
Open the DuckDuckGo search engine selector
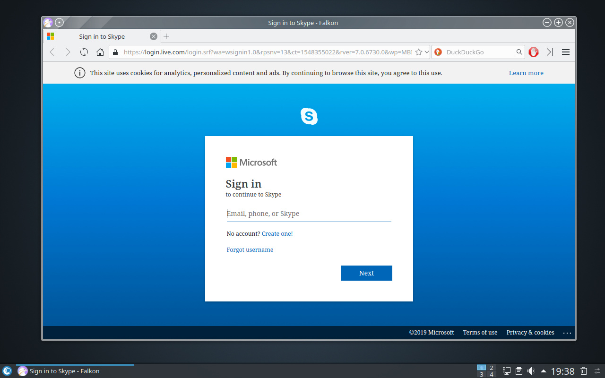tap(438, 52)
